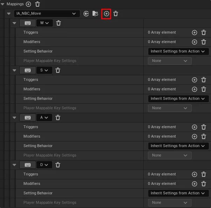Clear triggers for the W key
Viewport: 211px width, 208px height.
point(204,33)
